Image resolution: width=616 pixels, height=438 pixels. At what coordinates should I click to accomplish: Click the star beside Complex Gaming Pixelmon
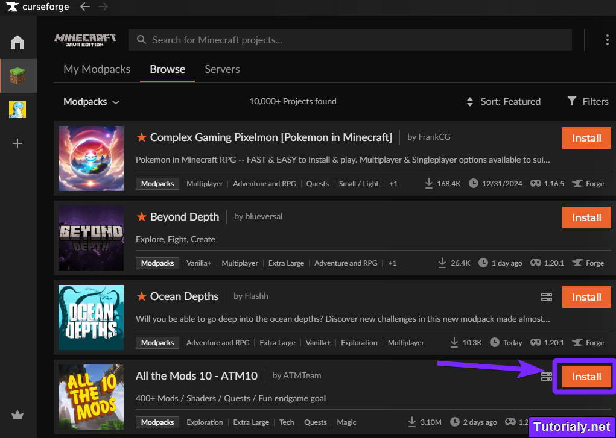click(x=141, y=137)
